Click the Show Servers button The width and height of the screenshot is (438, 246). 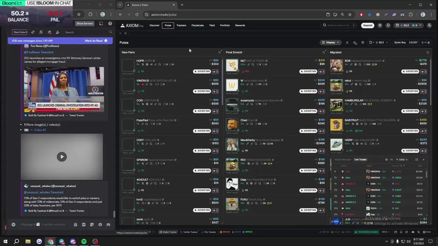click(85, 24)
